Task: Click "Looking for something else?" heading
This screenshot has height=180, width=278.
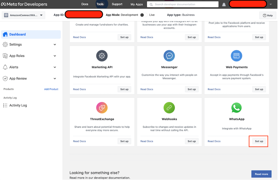Action: click(x=94, y=173)
